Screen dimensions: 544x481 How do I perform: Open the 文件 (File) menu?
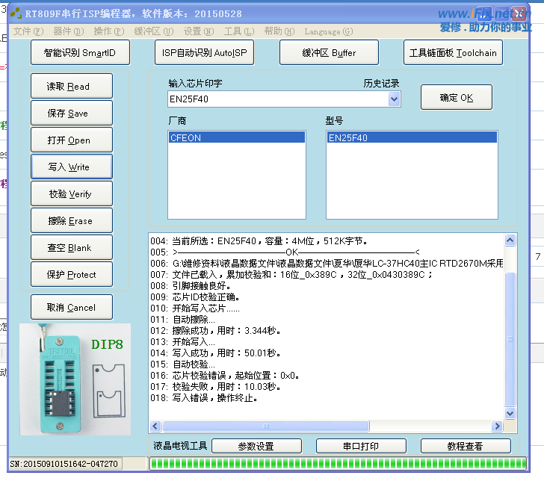28,31
